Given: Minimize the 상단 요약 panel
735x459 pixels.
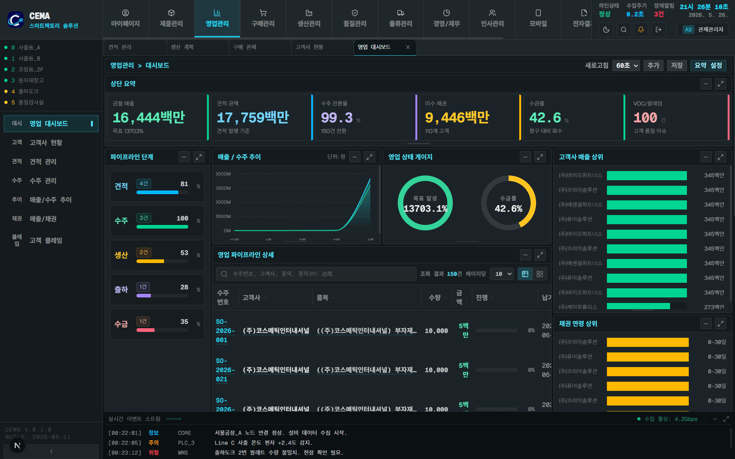Looking at the screenshot, I should click(706, 84).
